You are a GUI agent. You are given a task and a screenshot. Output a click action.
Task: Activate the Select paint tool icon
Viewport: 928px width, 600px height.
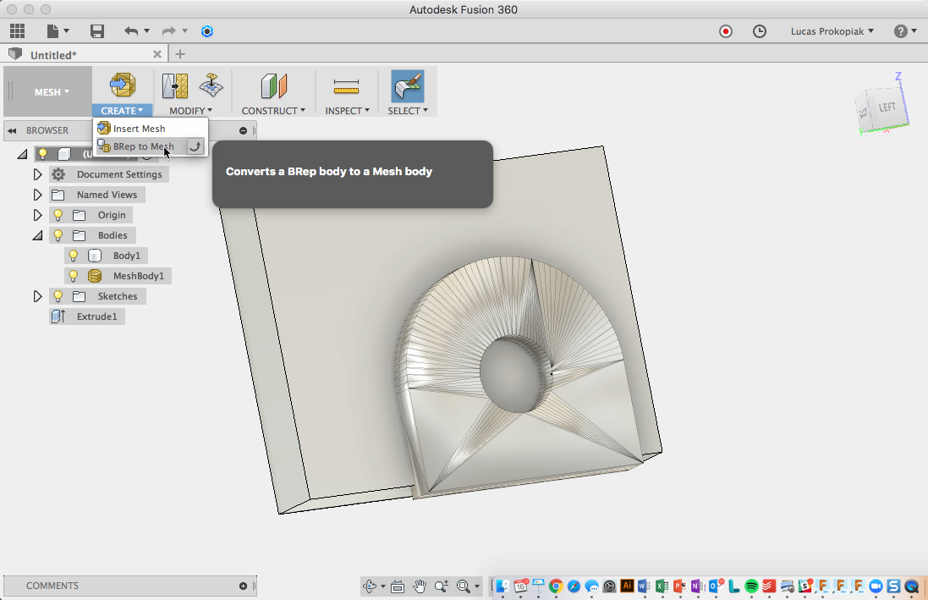tap(408, 85)
